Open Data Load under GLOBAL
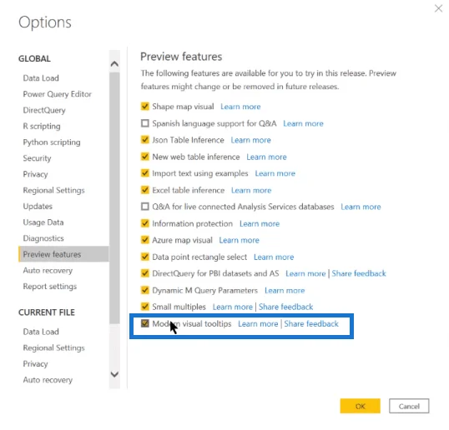449x430 pixels. (x=41, y=78)
